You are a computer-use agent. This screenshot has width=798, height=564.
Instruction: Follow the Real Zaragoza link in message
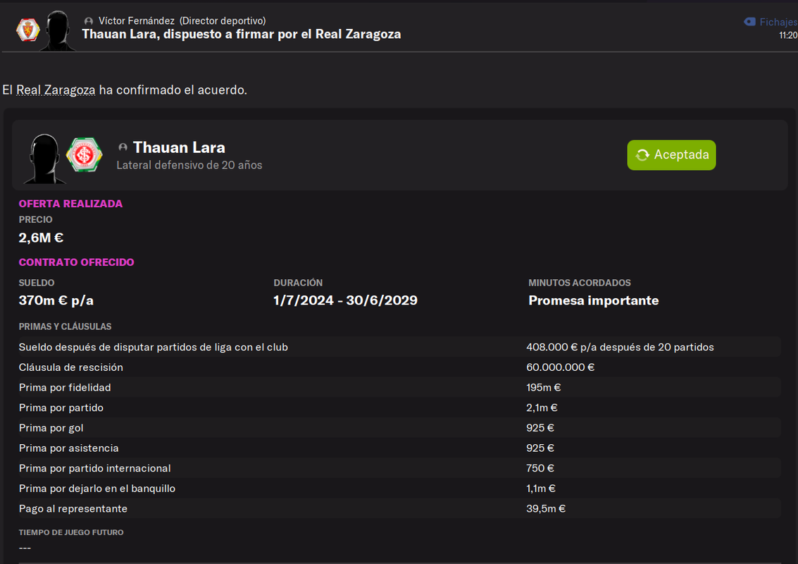[56, 90]
